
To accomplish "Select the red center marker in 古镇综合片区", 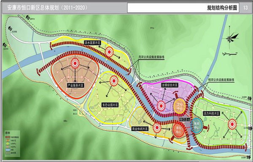I will 161,106.
